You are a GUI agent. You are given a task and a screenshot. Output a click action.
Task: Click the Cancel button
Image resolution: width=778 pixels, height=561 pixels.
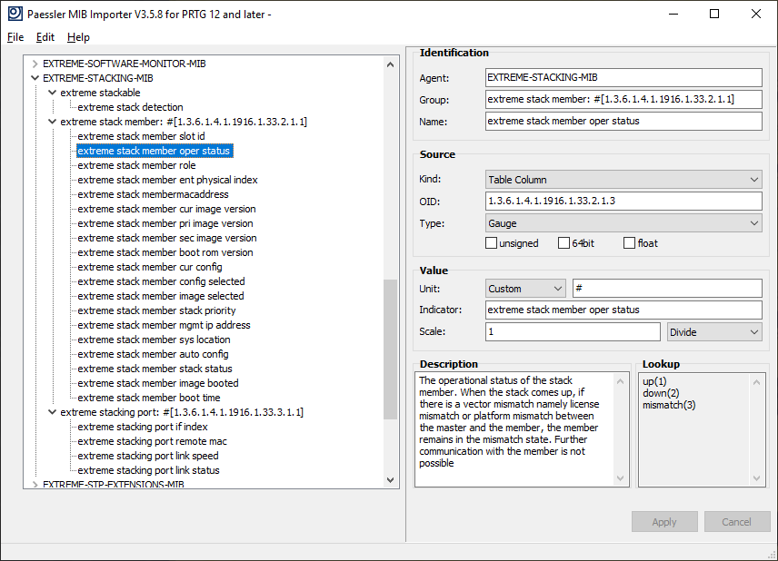[737, 521]
